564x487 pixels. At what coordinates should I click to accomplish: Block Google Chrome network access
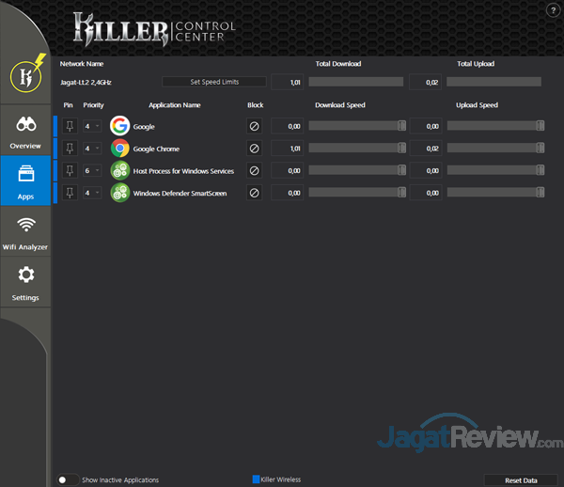click(x=254, y=149)
